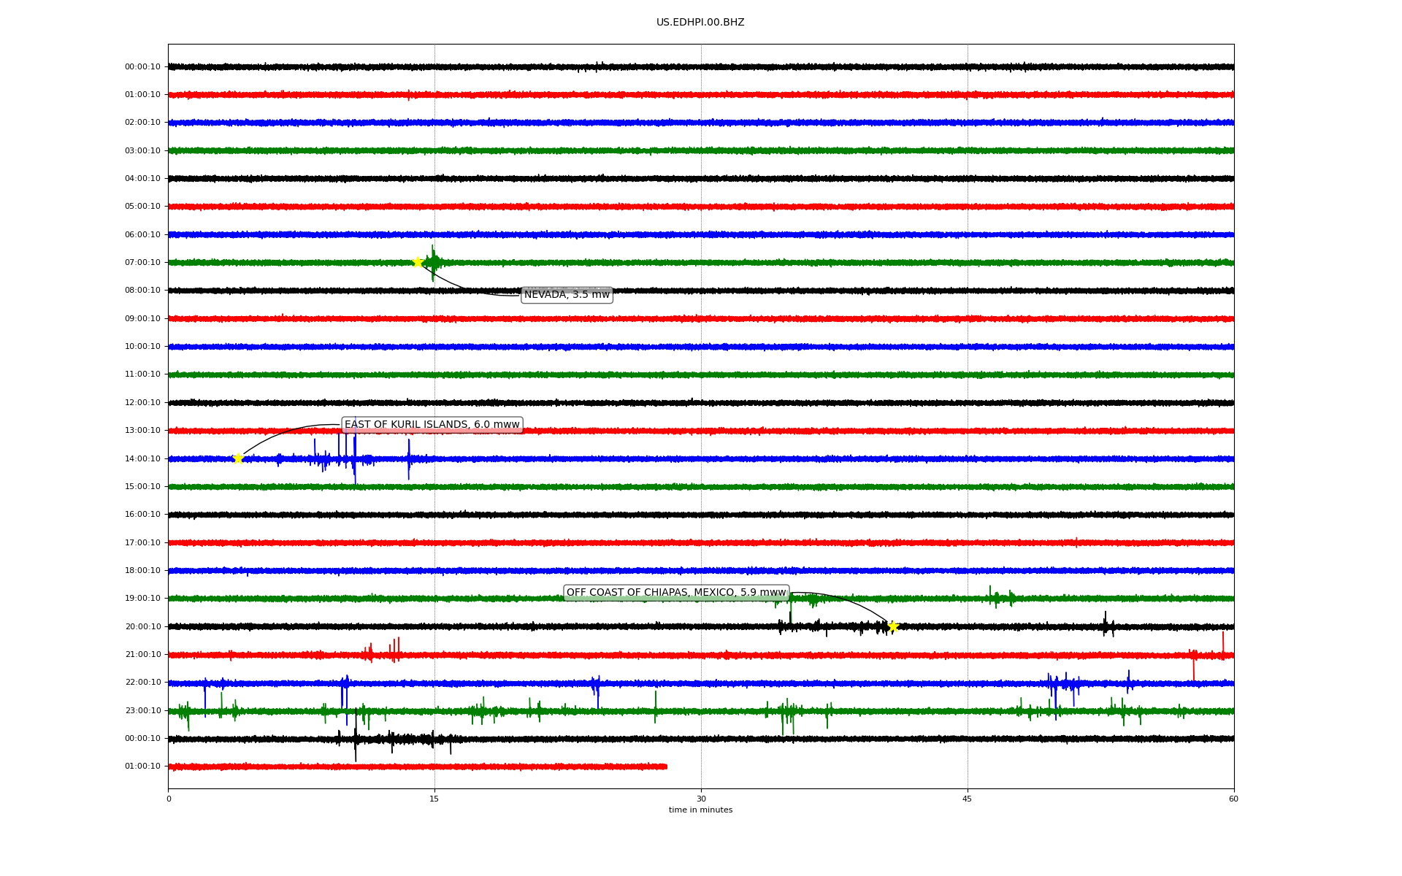
Task: Click the 11:00:10 row label
Action: pyautogui.click(x=142, y=374)
